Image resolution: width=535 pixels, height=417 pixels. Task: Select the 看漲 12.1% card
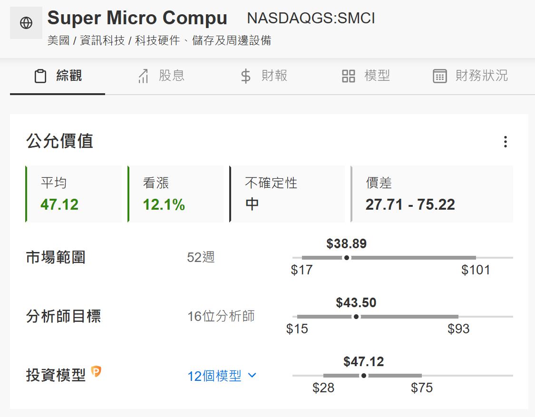point(175,194)
